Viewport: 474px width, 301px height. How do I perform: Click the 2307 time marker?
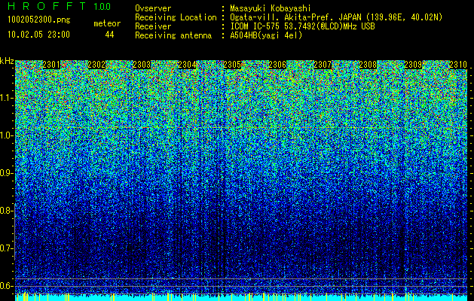point(323,65)
